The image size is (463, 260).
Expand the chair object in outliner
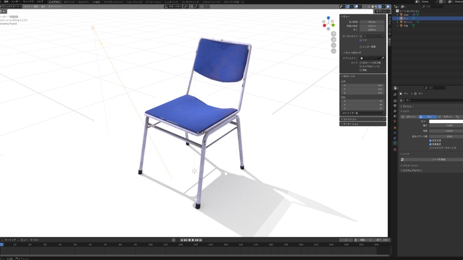(397, 14)
